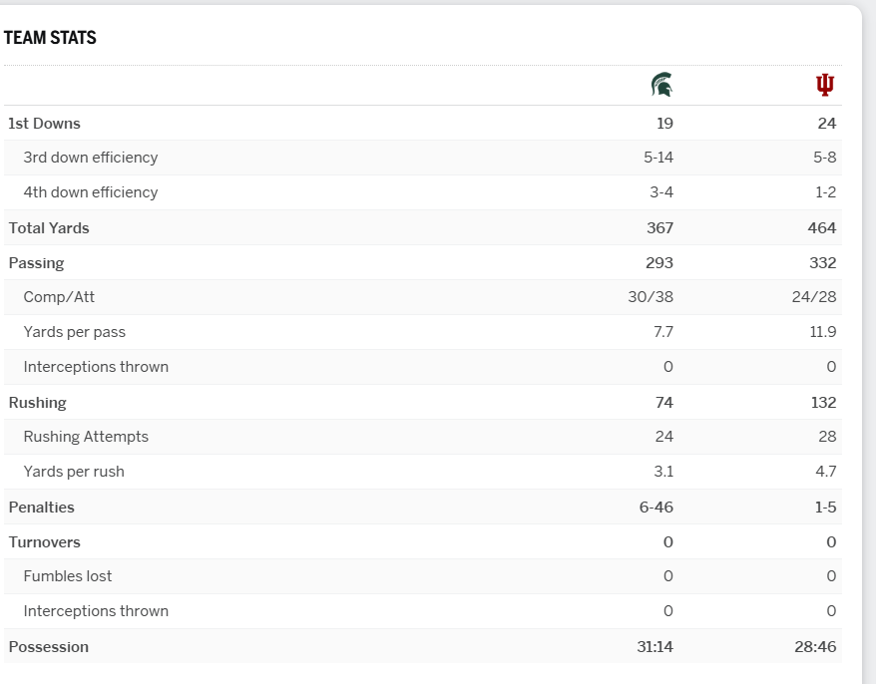Screen dimensions: 876x684
Task: Click the Comp/Att stat label
Action: coord(59,297)
